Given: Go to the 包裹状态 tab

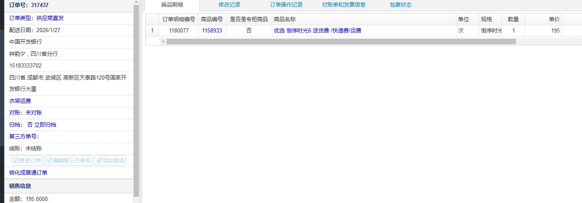Looking at the screenshot, I should pyautogui.click(x=401, y=5).
